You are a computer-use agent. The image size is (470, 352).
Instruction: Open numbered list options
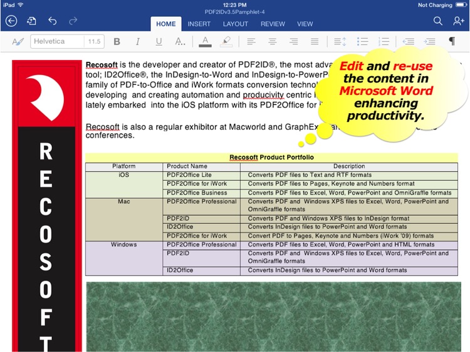384,41
